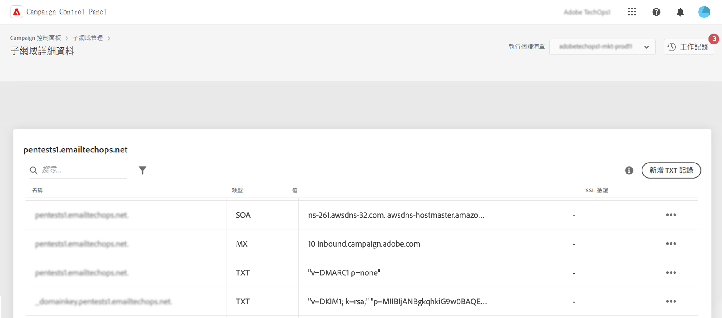
Task: Open more actions for the MX record
Action: click(671, 244)
